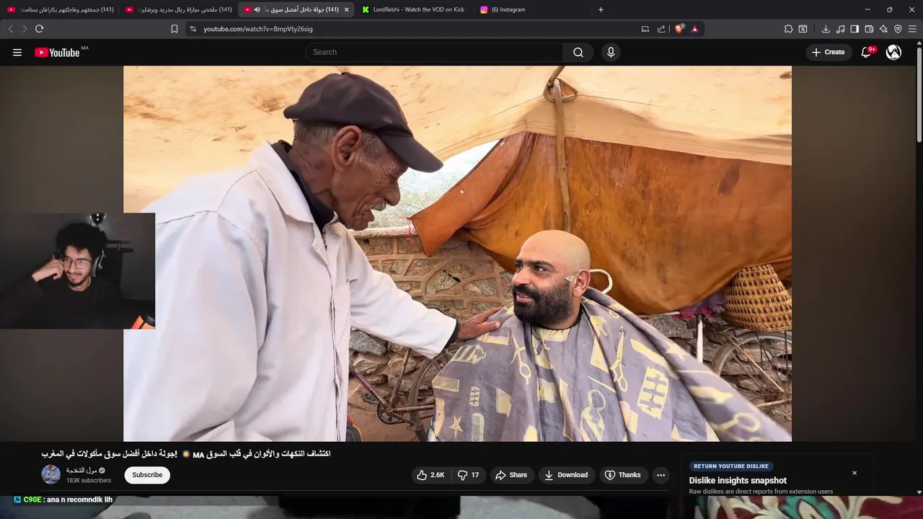Restore down the browser window
Screen dimensions: 923x519
(889, 9)
